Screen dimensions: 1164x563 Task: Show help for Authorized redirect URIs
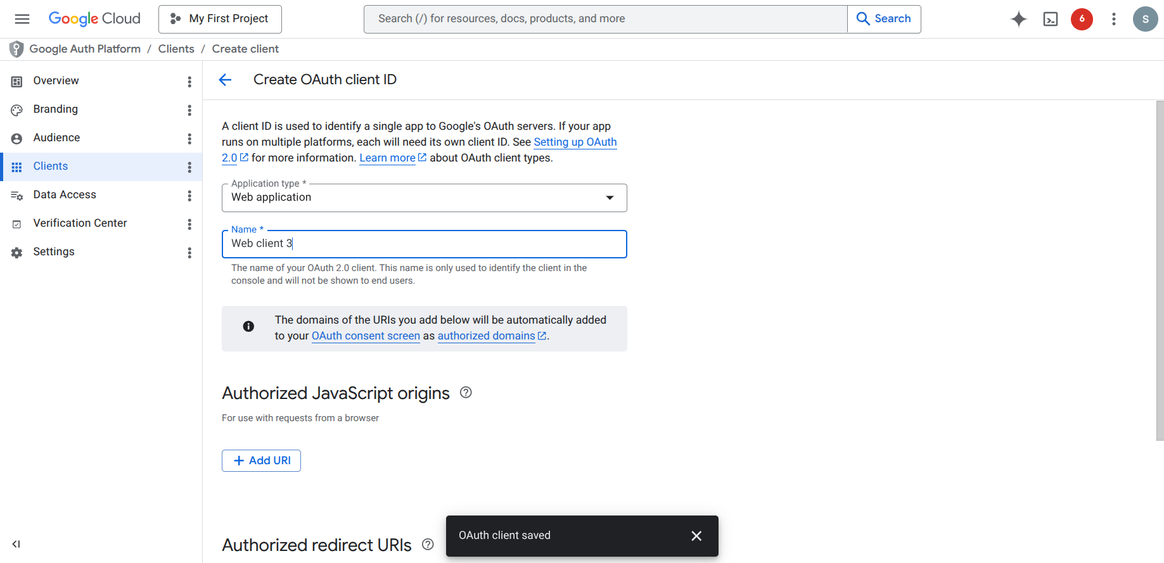(x=428, y=545)
